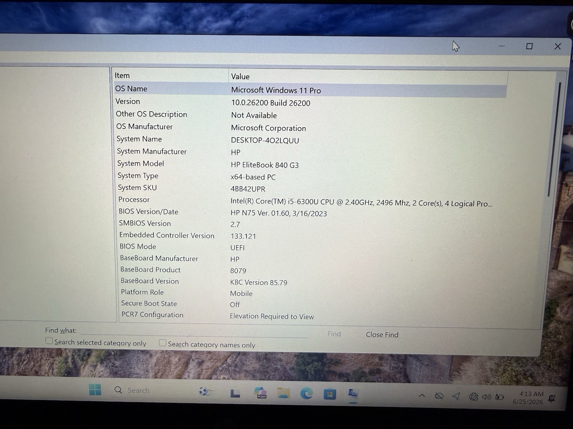The image size is (573, 429).
Task: Select the BIOS Version/Date row
Action: coord(310,212)
